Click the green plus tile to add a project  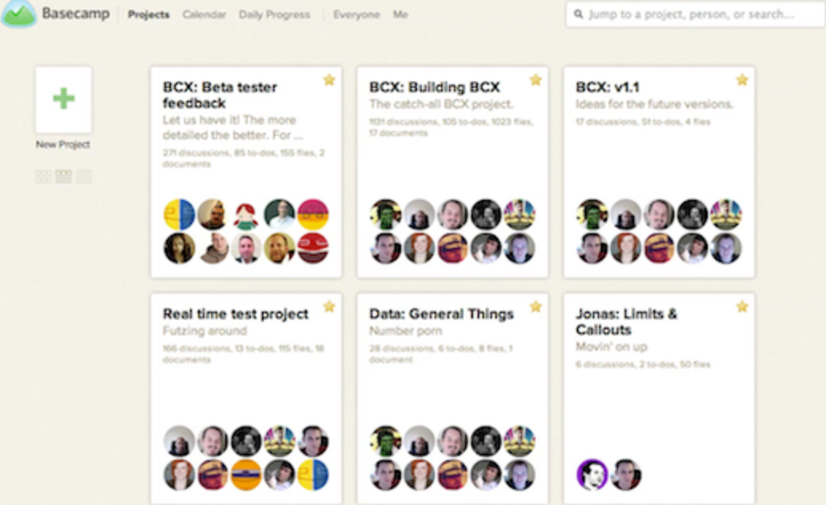[63, 99]
